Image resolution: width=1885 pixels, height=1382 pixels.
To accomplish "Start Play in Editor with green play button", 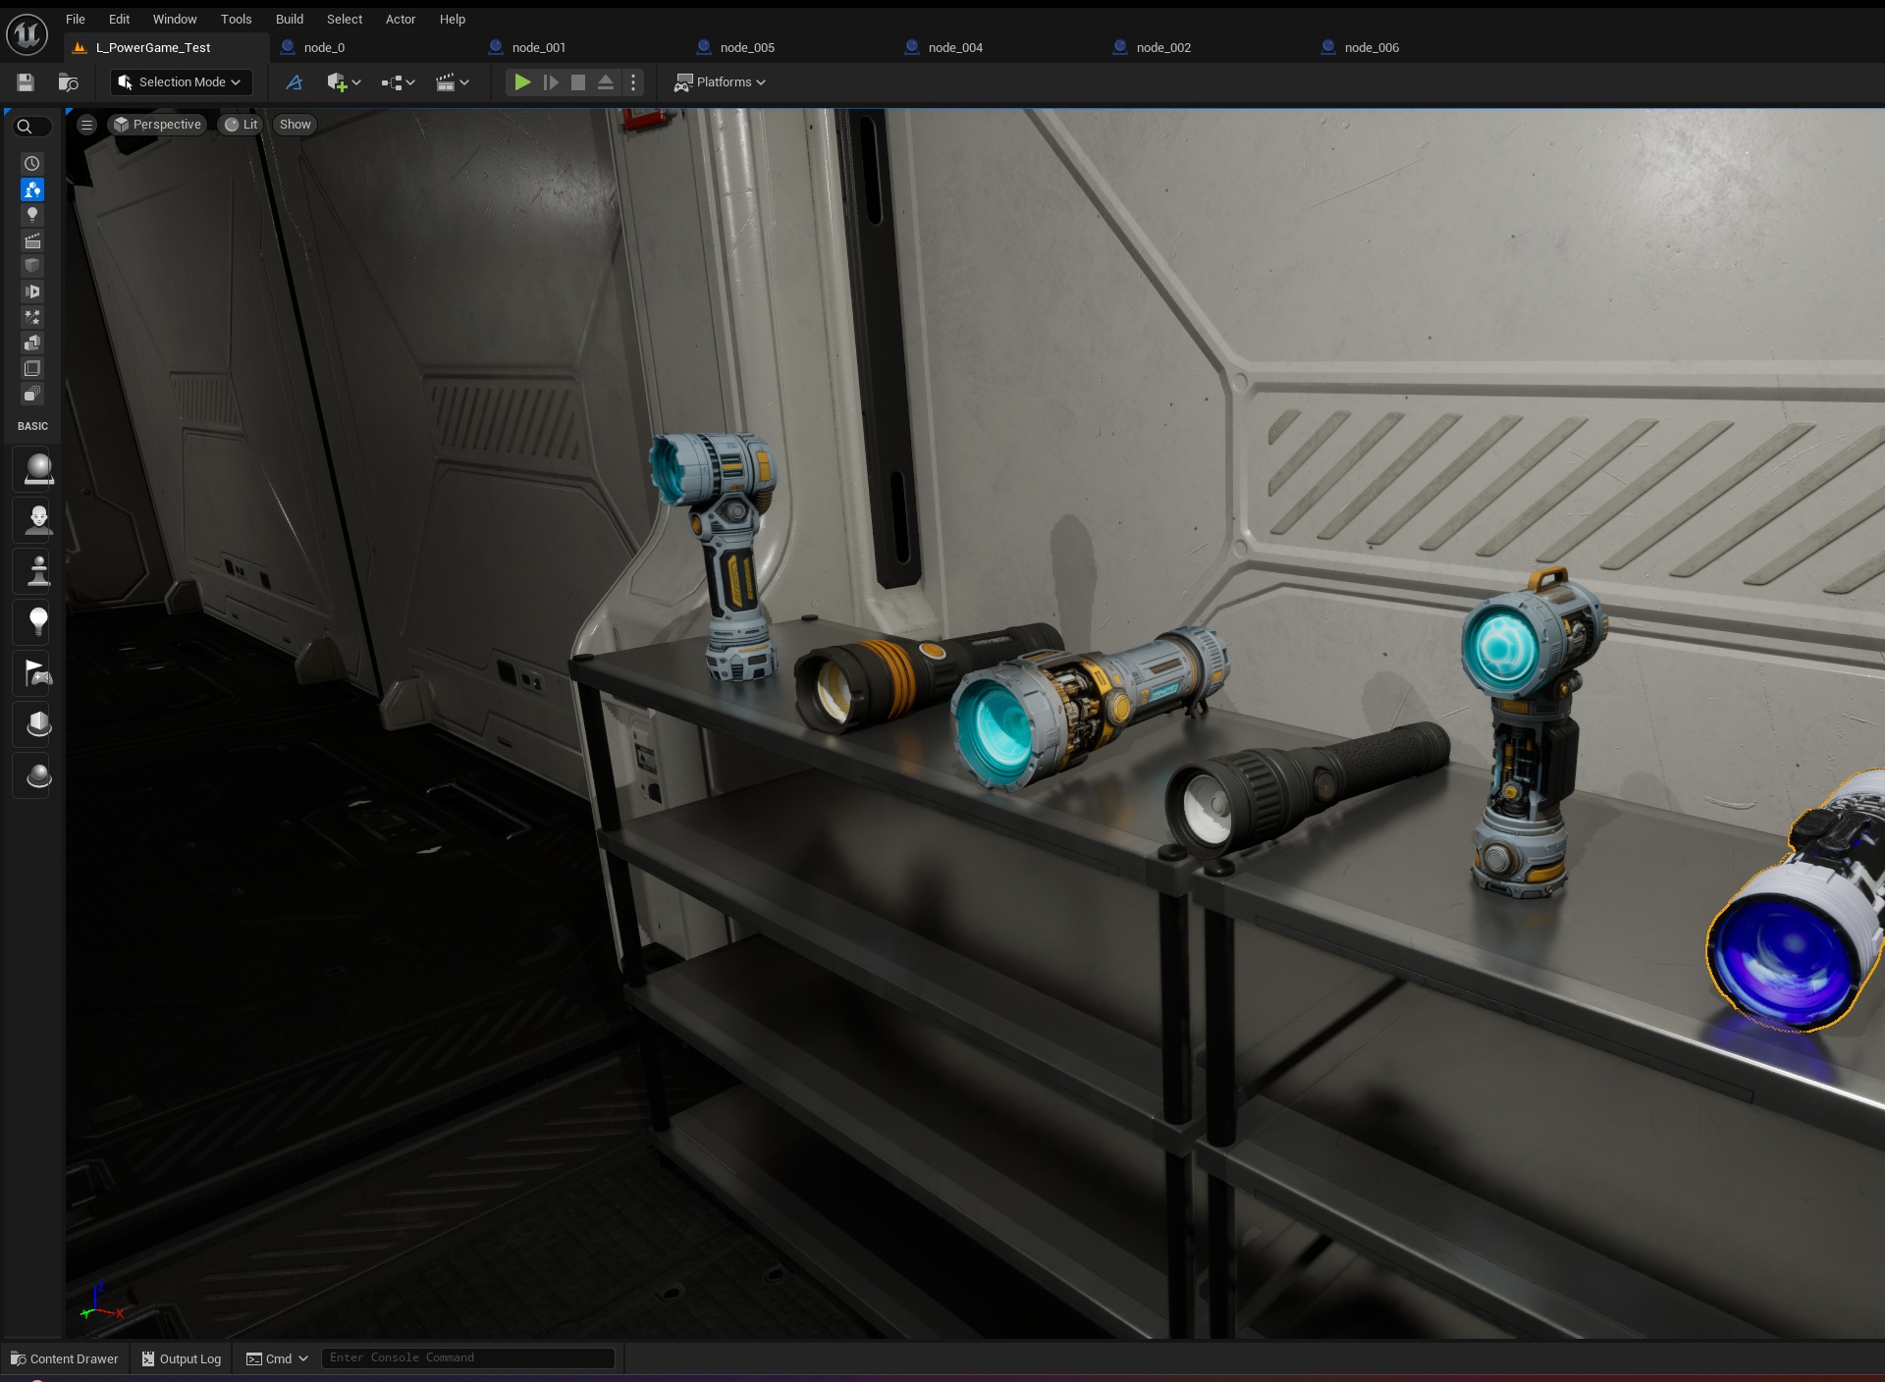I will (522, 82).
